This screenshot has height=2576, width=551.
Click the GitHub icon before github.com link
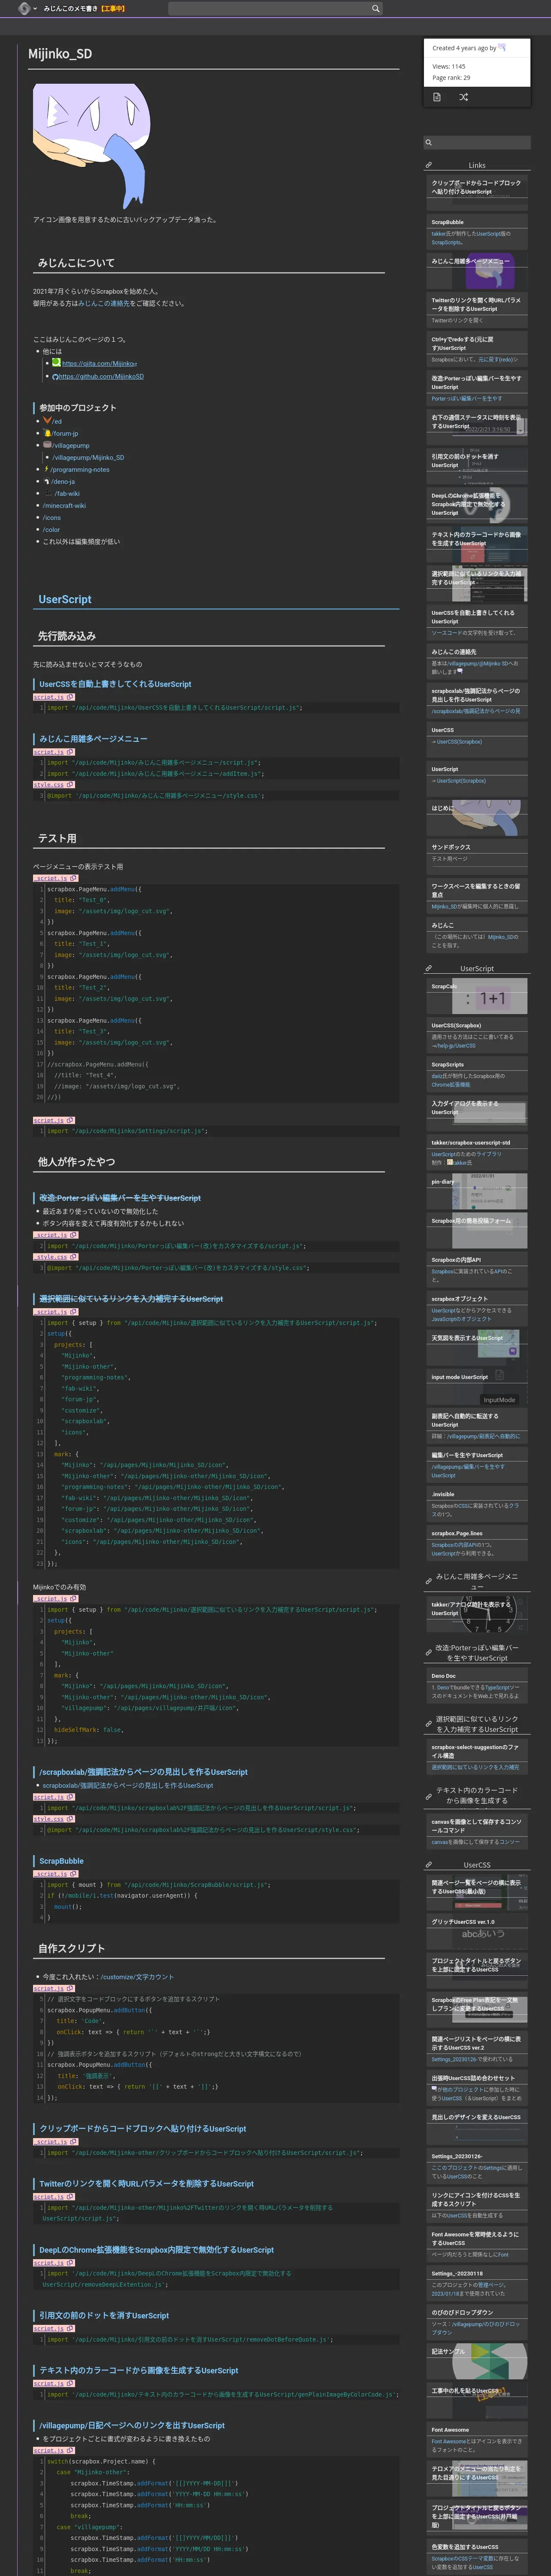coord(56,376)
